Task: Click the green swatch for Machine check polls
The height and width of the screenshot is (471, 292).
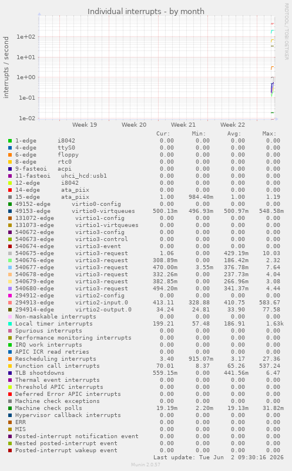Action: point(10,408)
